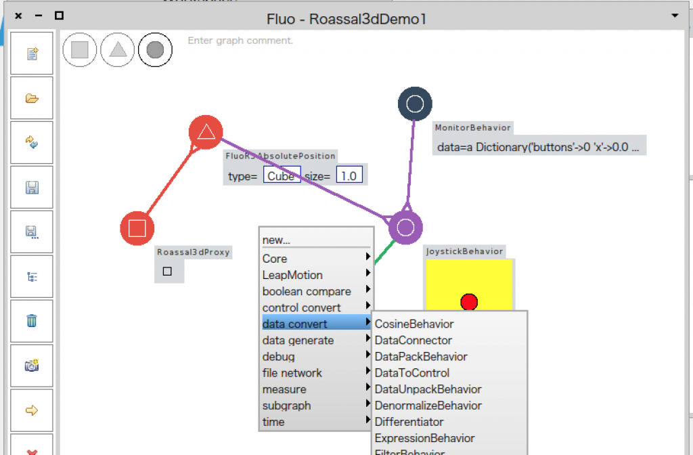Expand the file network submenu
Image resolution: width=693 pixels, height=455 pixels.
(316, 373)
